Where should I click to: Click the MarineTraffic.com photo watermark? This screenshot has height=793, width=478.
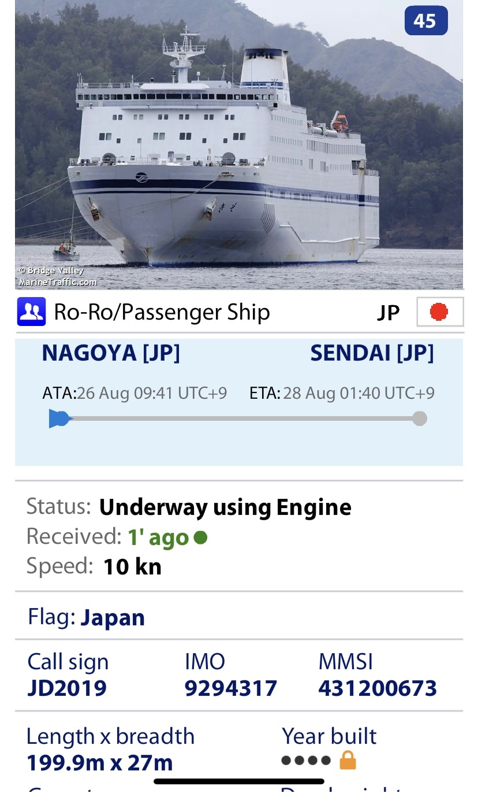58,282
